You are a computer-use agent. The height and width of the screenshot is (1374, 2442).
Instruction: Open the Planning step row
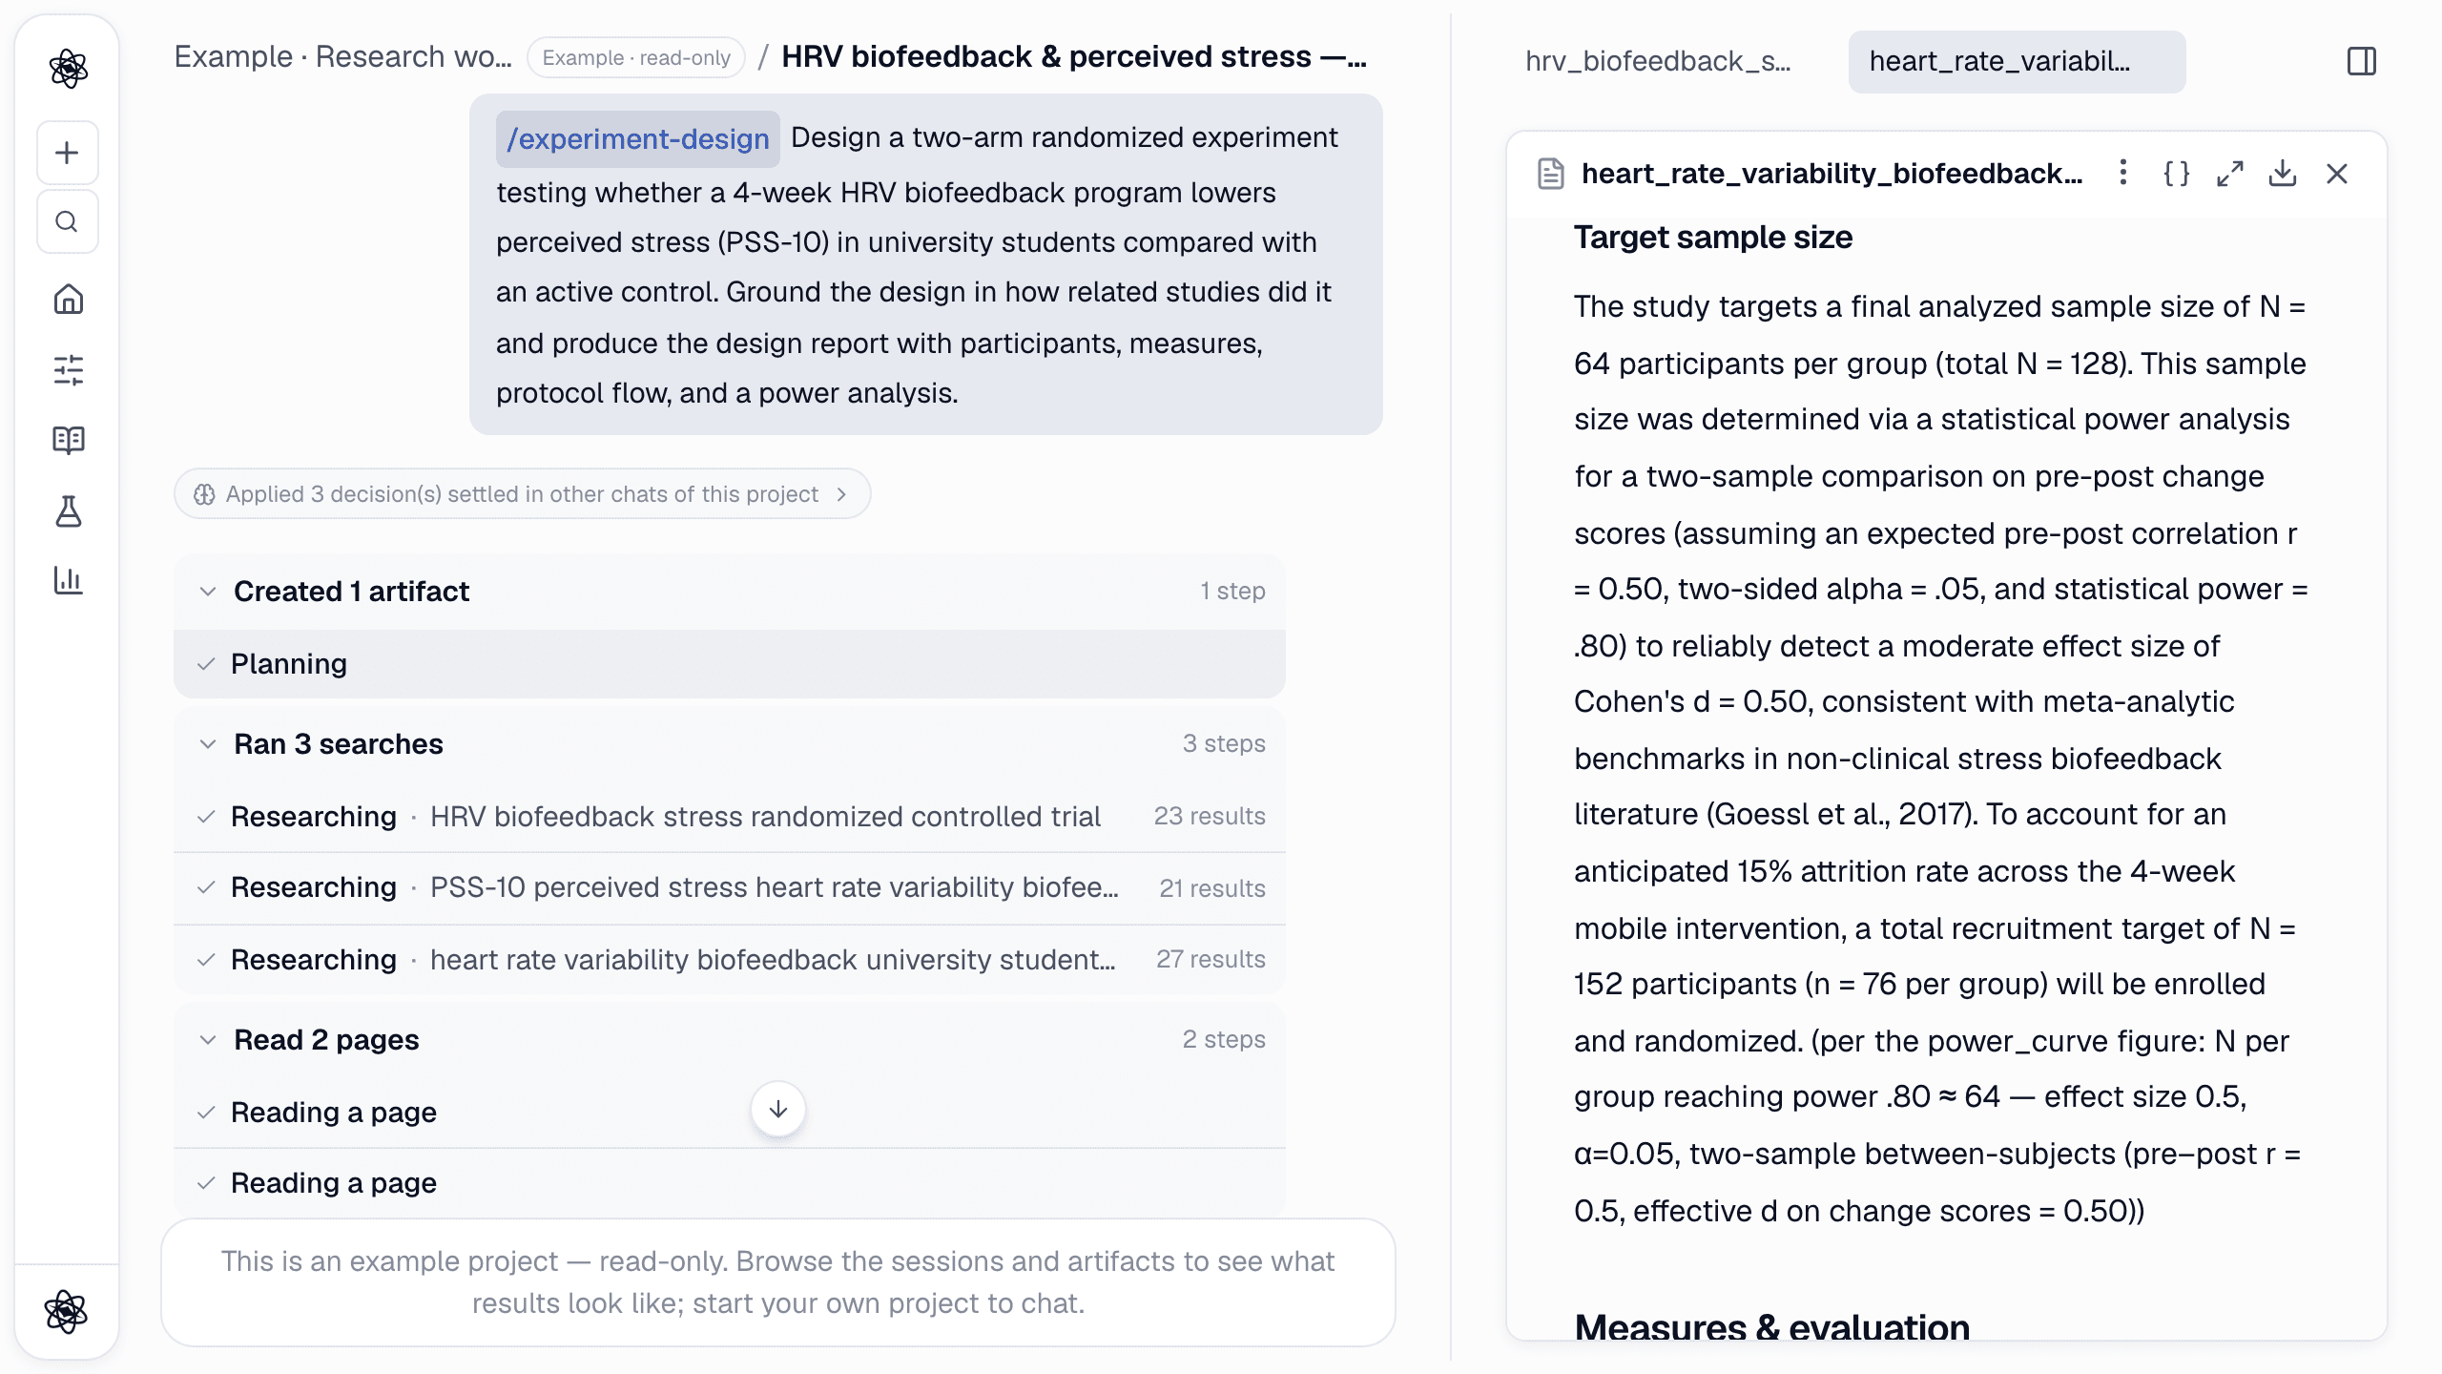pyautogui.click(x=730, y=664)
